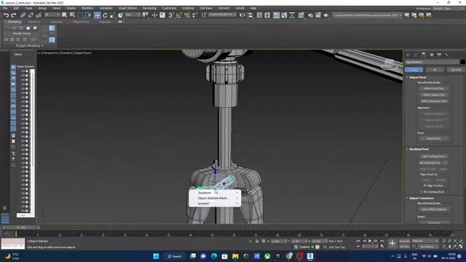This screenshot has width=466, height=262.
Task: Open the Animation menu
Action: 106,8
